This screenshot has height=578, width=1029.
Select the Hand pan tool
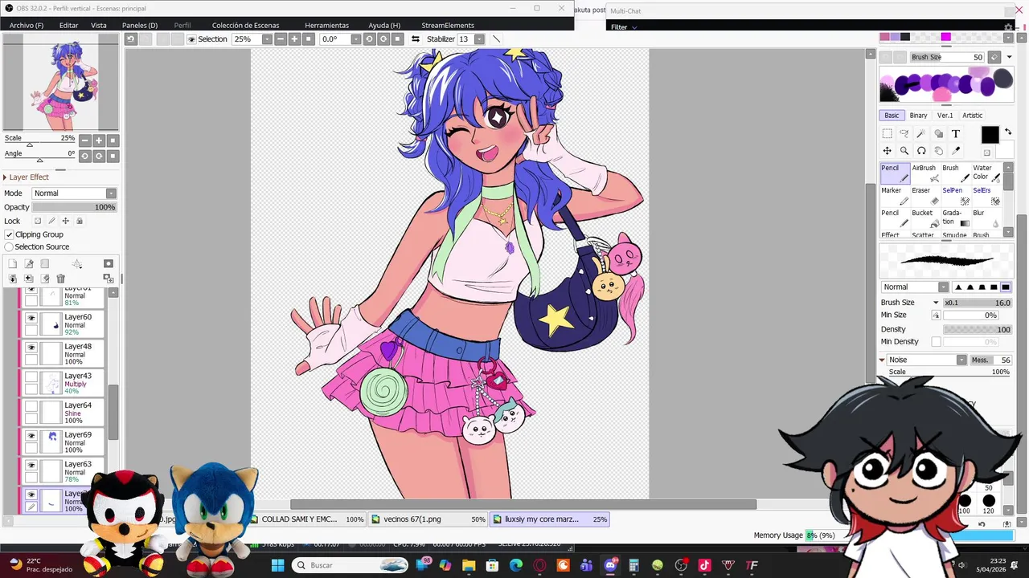(938, 151)
